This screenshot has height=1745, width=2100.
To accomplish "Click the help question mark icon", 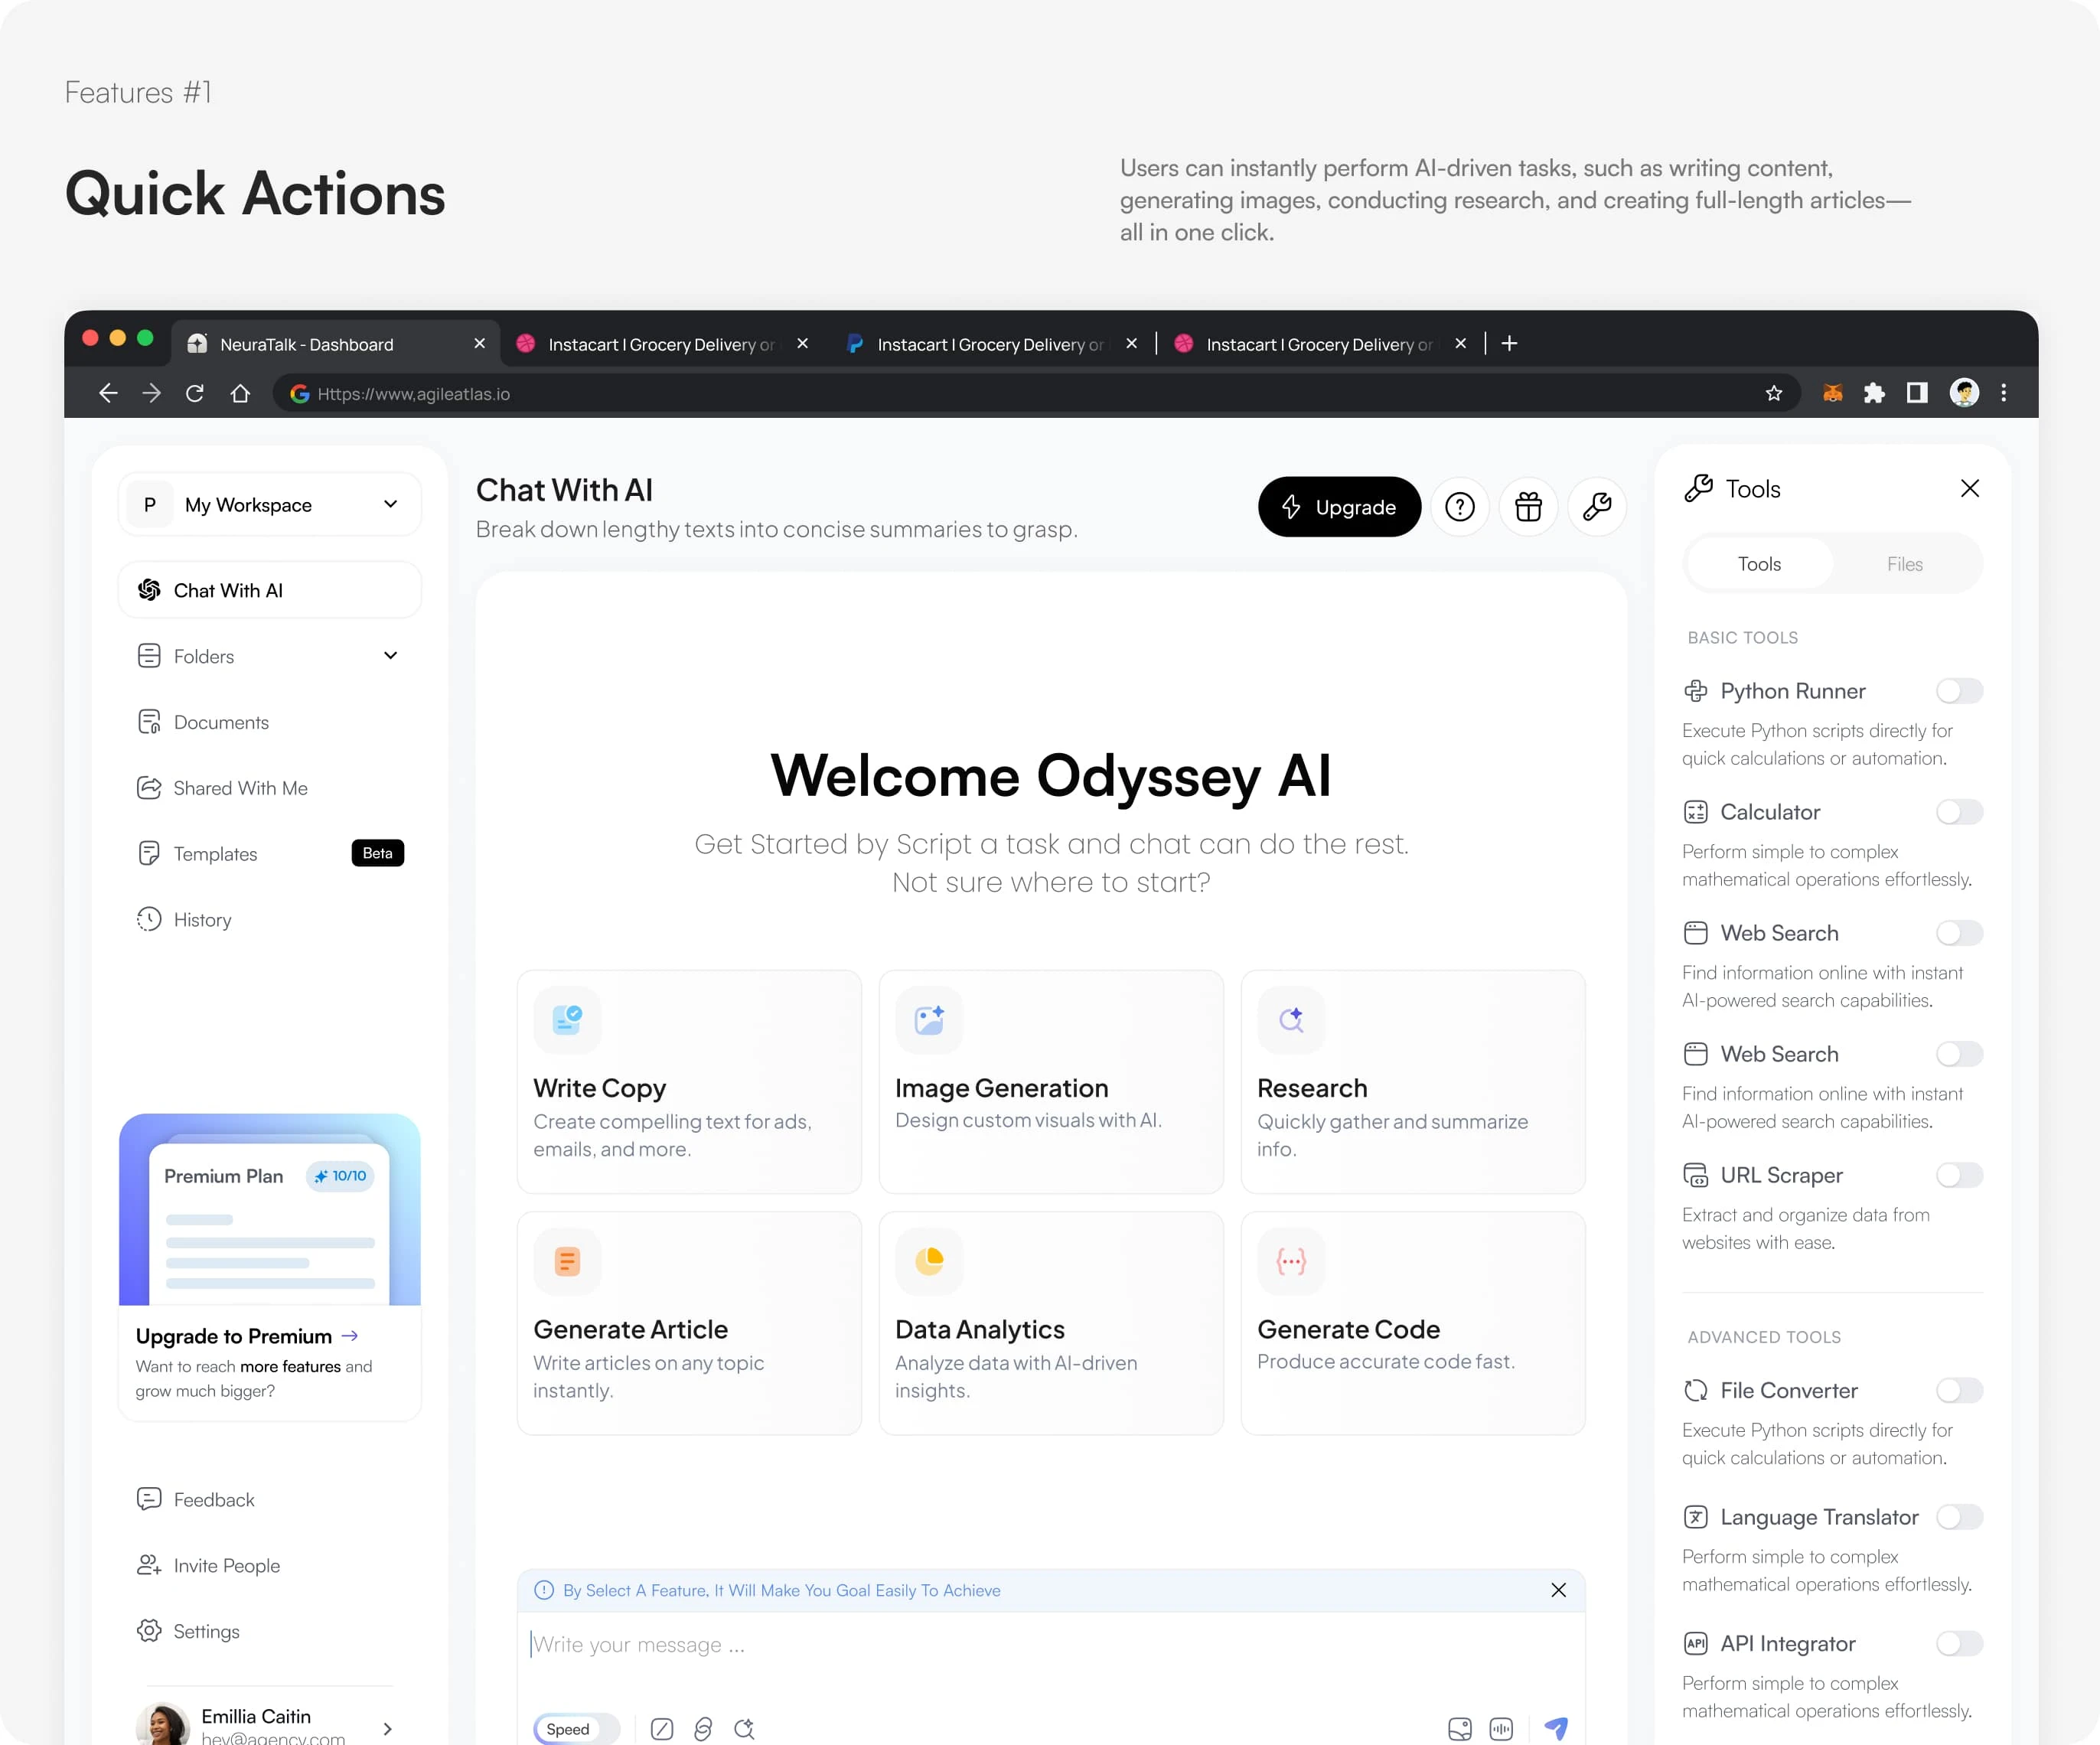I will coord(1459,507).
